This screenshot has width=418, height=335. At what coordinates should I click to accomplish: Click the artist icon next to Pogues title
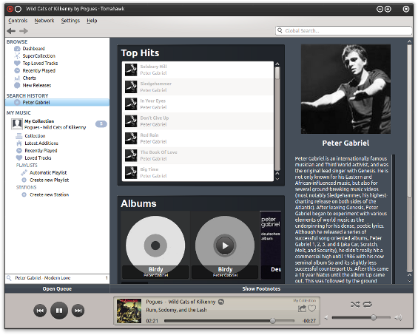click(x=221, y=302)
